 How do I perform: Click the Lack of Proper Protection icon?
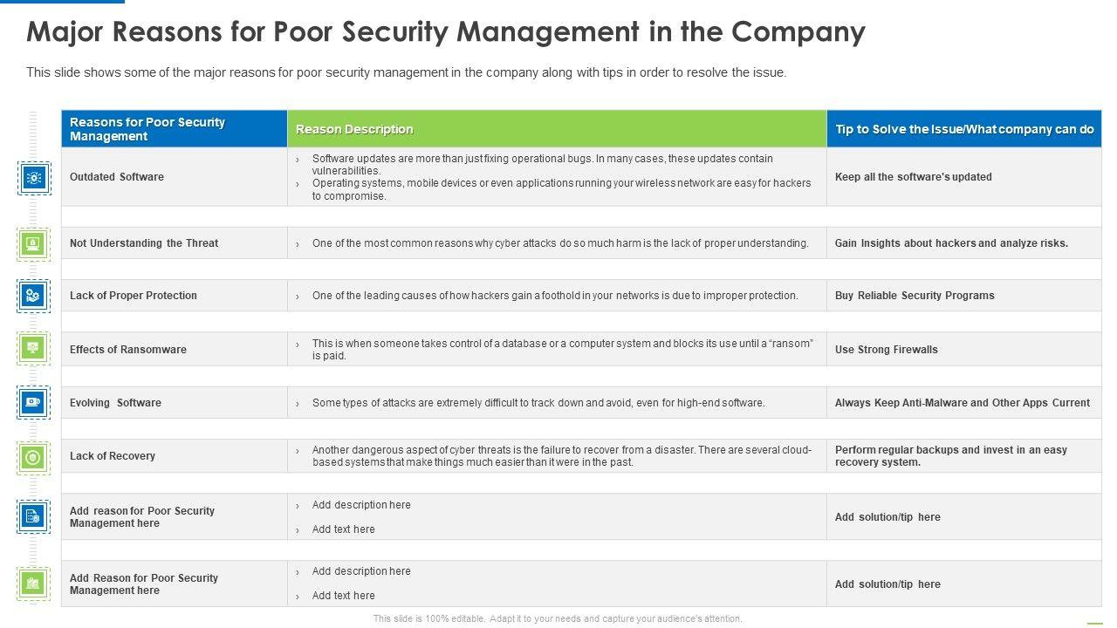click(33, 296)
